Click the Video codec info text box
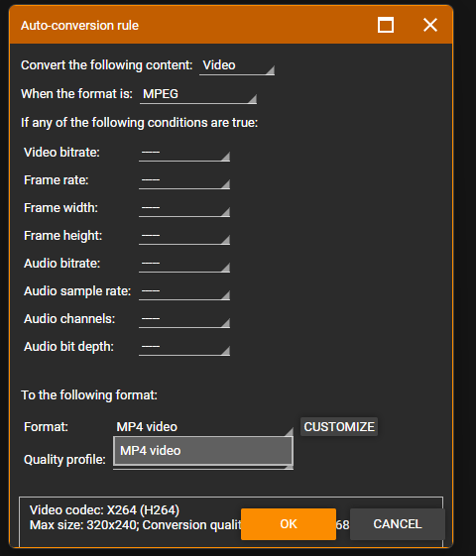Image resolution: width=476 pixels, height=556 pixels. click(x=231, y=521)
